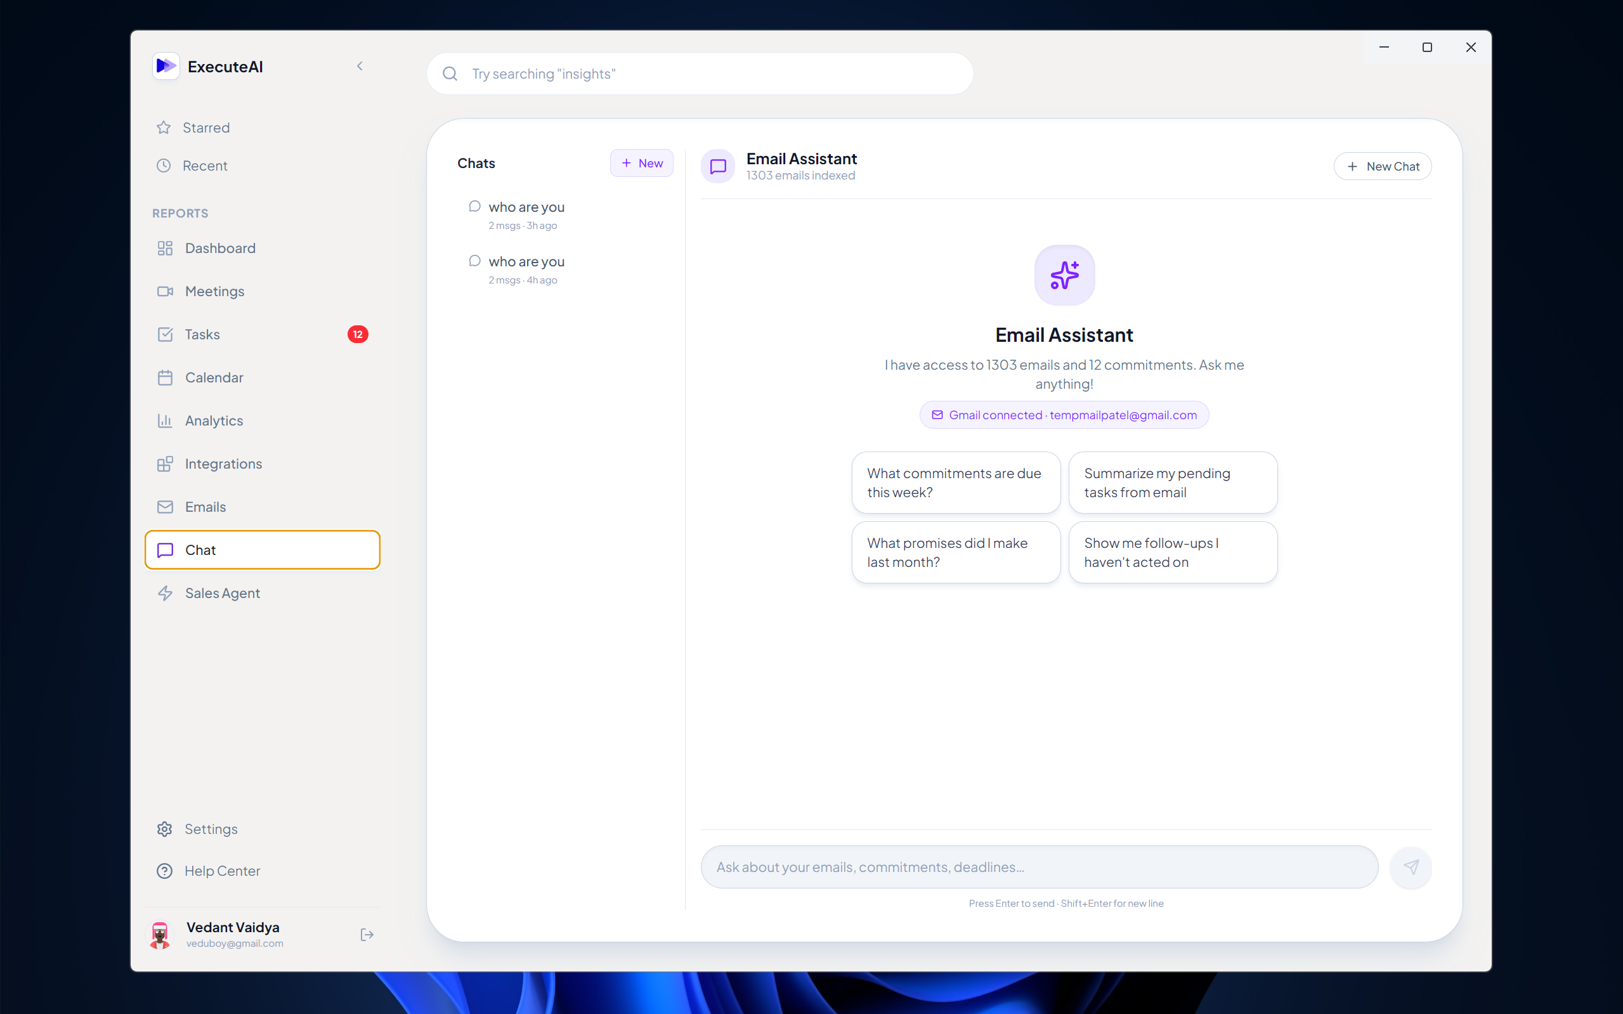Screen dimensions: 1623x1014
Task: Go to Dashboard in the sidebar
Action: pyautogui.click(x=219, y=248)
